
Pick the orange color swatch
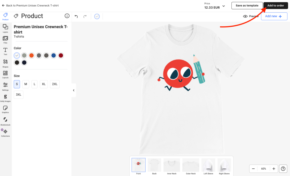click(32, 55)
